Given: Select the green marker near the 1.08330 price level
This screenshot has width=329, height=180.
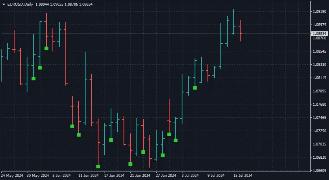Looking at the screenshot, I should [40, 67].
